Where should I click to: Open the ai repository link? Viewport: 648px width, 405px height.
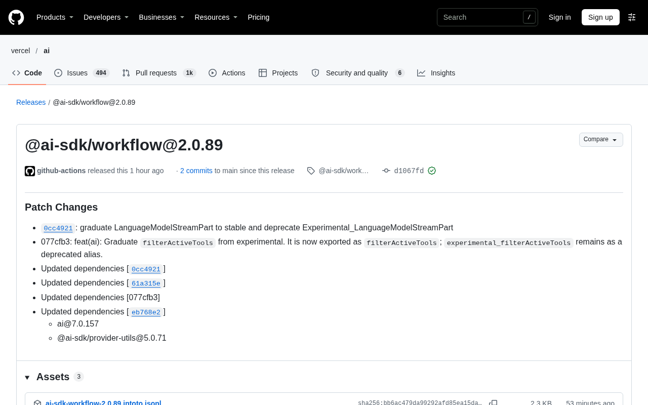click(x=47, y=51)
